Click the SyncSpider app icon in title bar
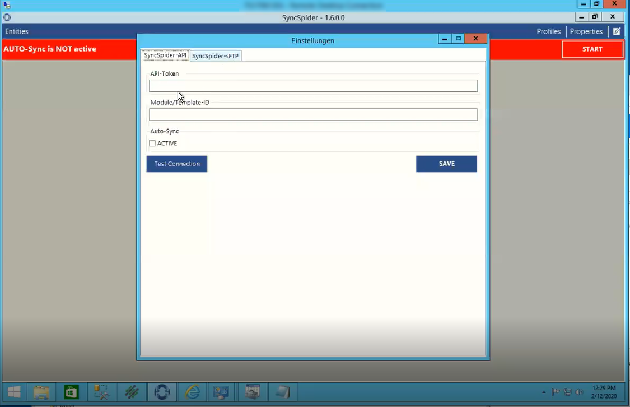The width and height of the screenshot is (630, 407). (x=7, y=17)
